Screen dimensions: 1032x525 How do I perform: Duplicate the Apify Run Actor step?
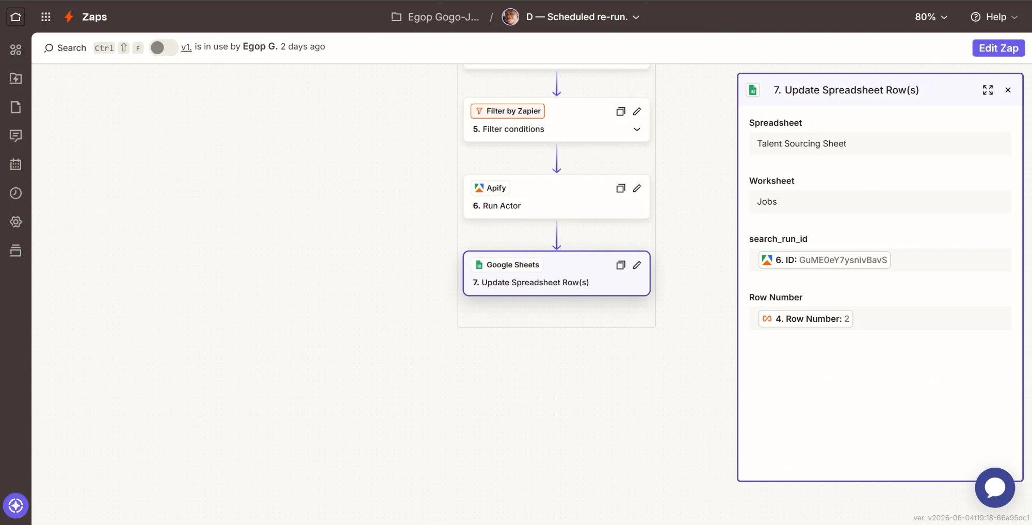pos(621,188)
